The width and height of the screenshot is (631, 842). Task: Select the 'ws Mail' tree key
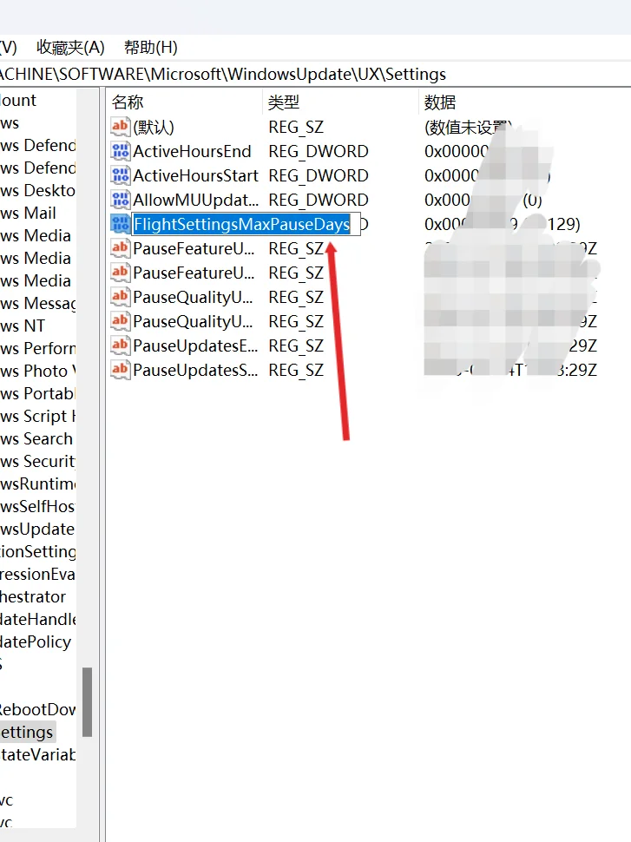[28, 214]
